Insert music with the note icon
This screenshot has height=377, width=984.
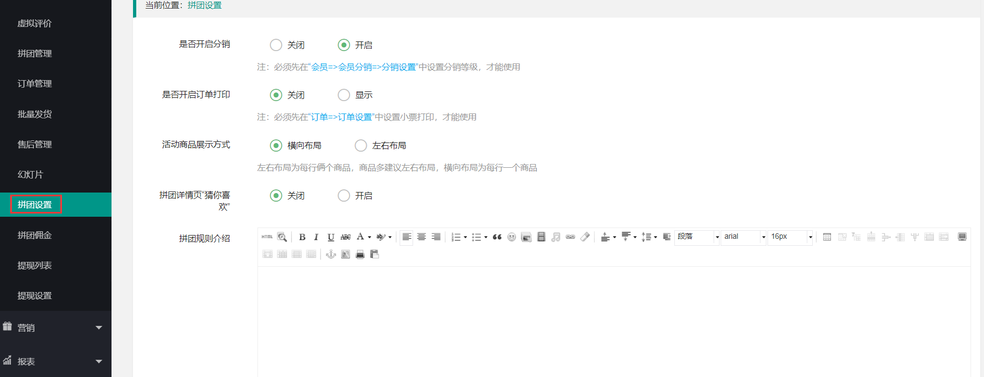556,237
